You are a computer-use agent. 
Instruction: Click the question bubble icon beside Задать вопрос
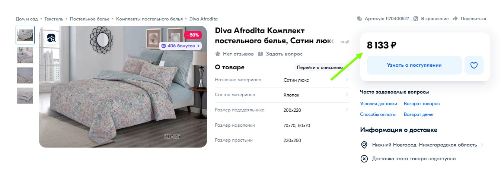coord(261,54)
